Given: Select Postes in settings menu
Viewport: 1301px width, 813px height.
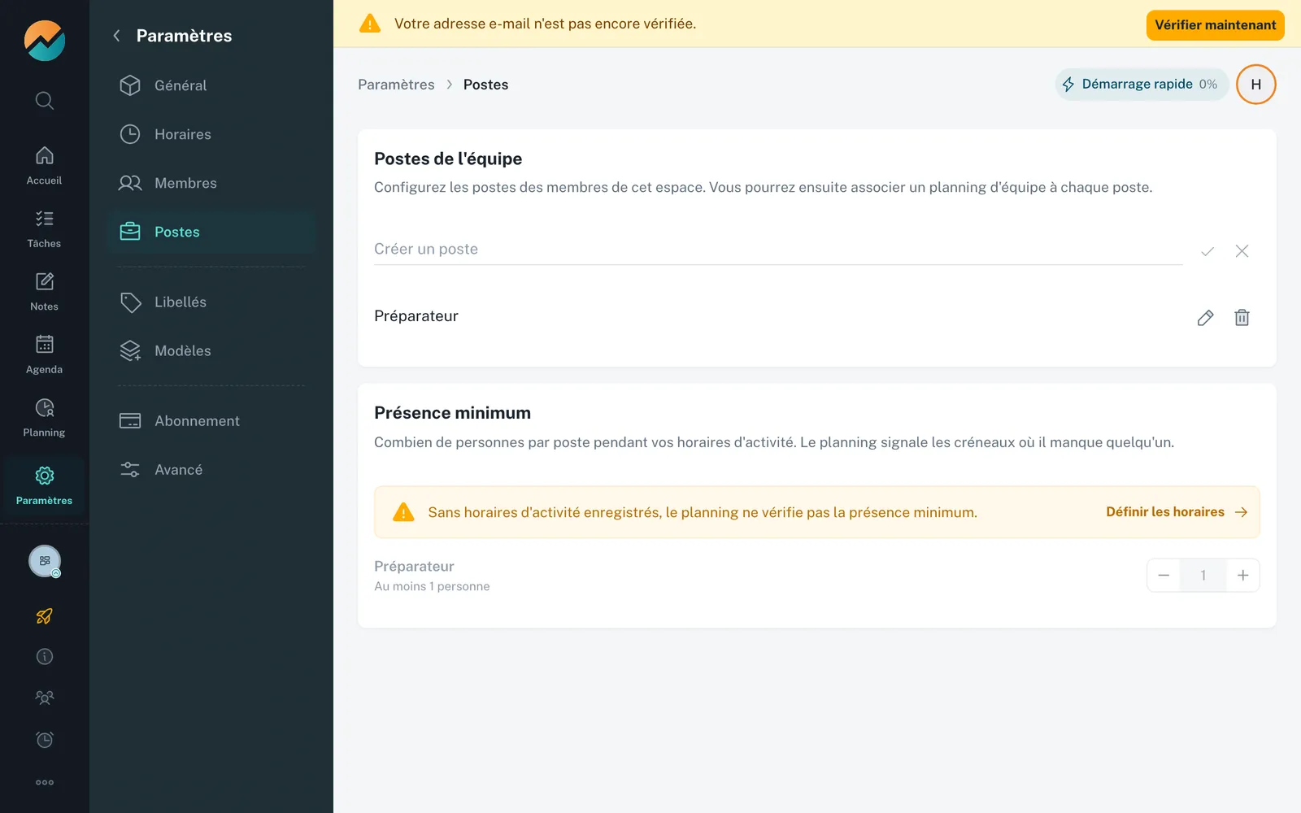Looking at the screenshot, I should [x=211, y=232].
